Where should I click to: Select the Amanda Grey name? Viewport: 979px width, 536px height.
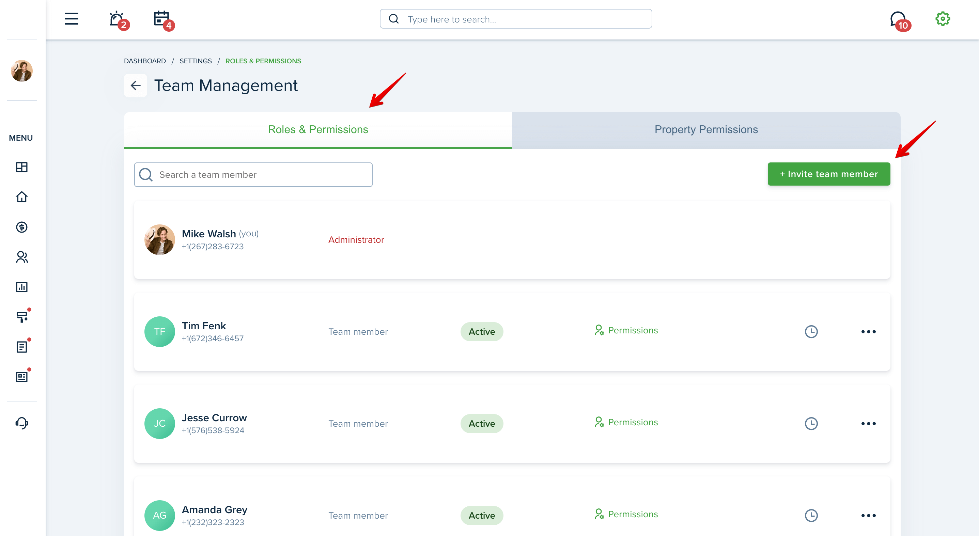[215, 509]
